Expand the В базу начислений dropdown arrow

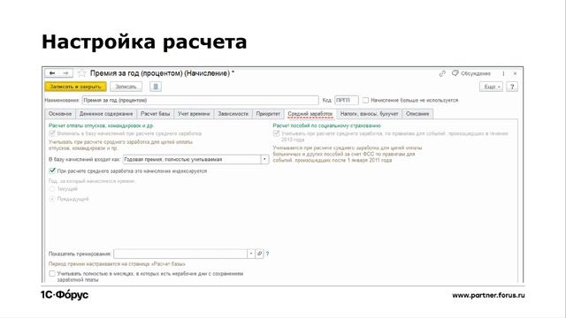[264, 159]
